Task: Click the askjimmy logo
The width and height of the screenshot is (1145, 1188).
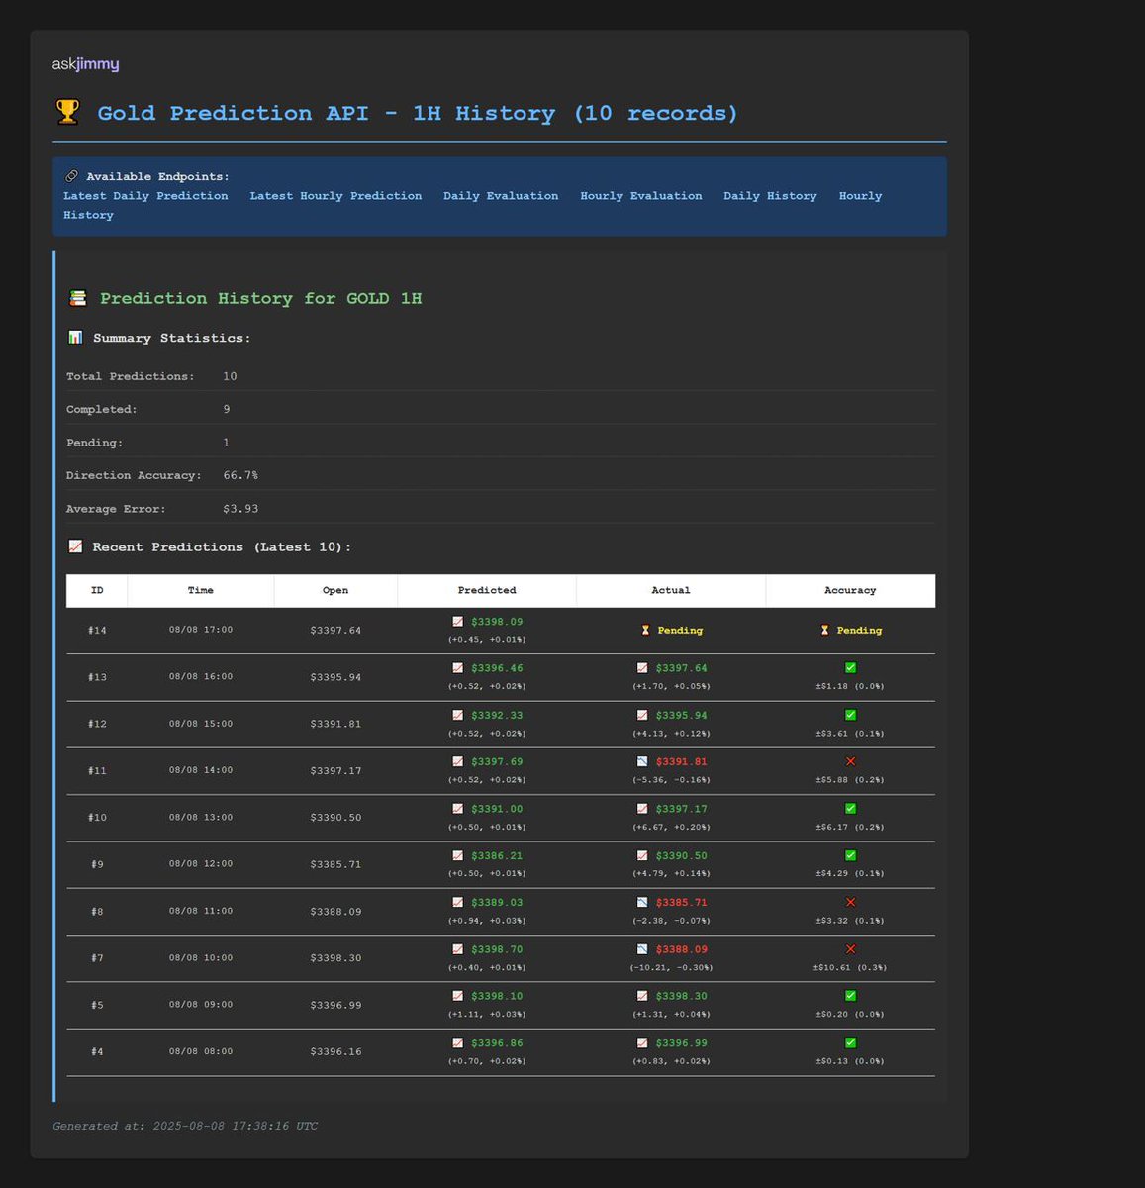Action: click(85, 64)
